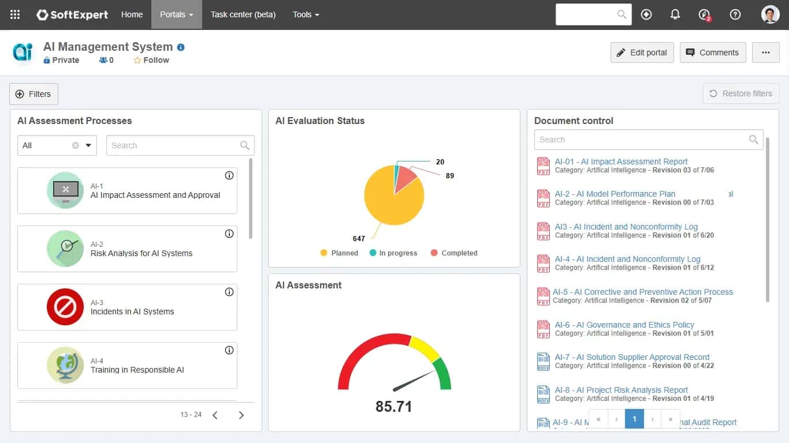Viewport: 789px width, 443px height.
Task: Click the add/create plus circle icon in top bar
Action: click(x=646, y=14)
